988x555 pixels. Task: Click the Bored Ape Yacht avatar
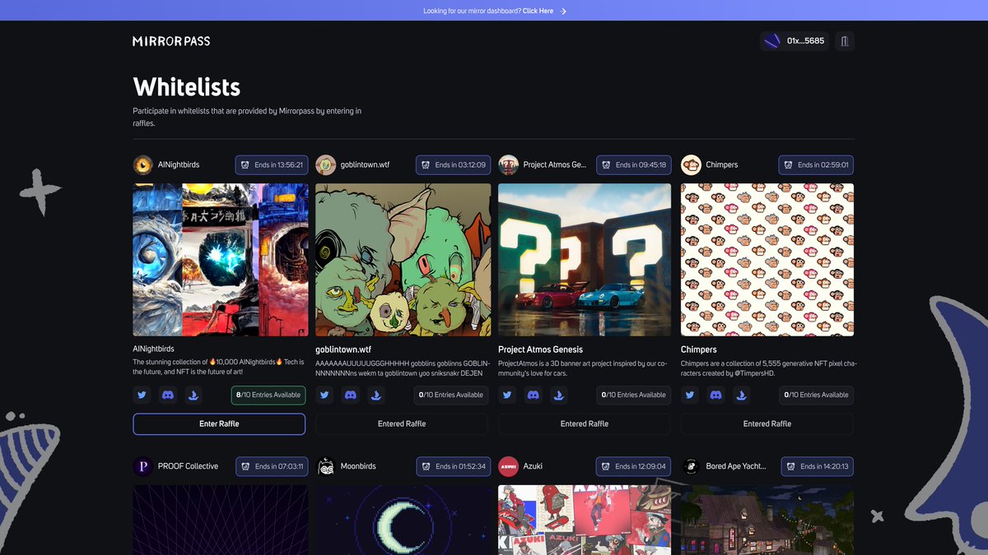coord(692,466)
